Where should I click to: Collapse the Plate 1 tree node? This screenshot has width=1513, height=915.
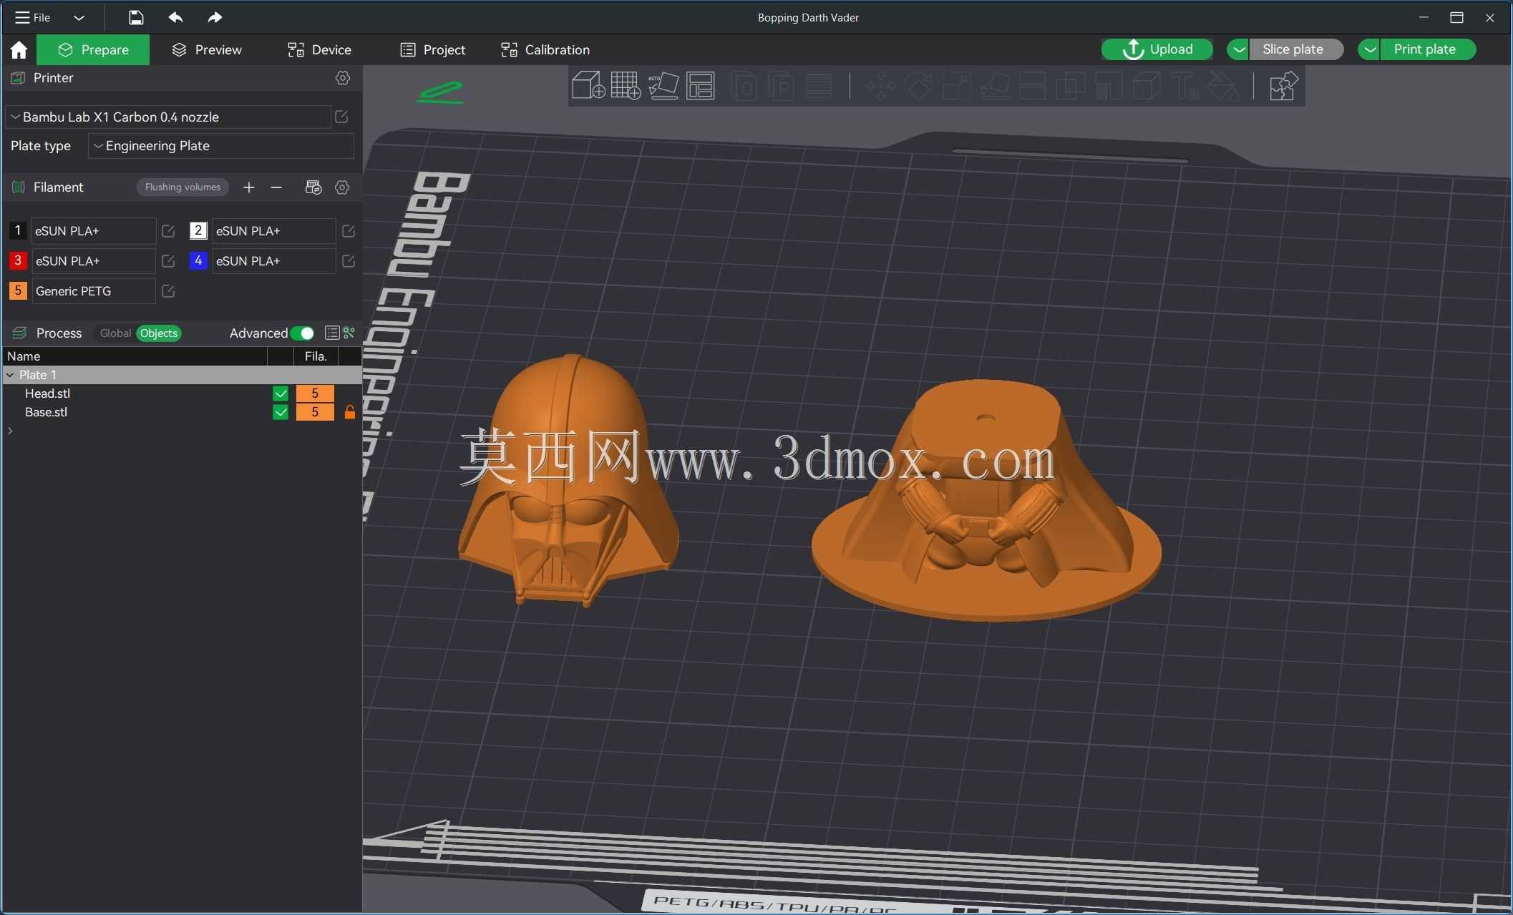(x=10, y=375)
